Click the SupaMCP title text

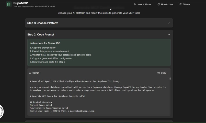point(21,3)
